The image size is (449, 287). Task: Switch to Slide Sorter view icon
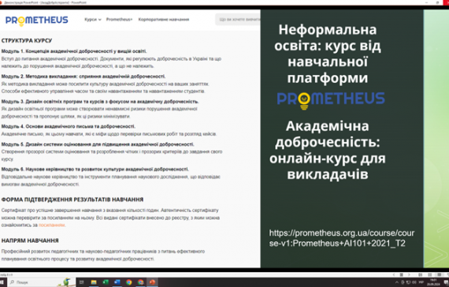pyautogui.click(x=430, y=274)
